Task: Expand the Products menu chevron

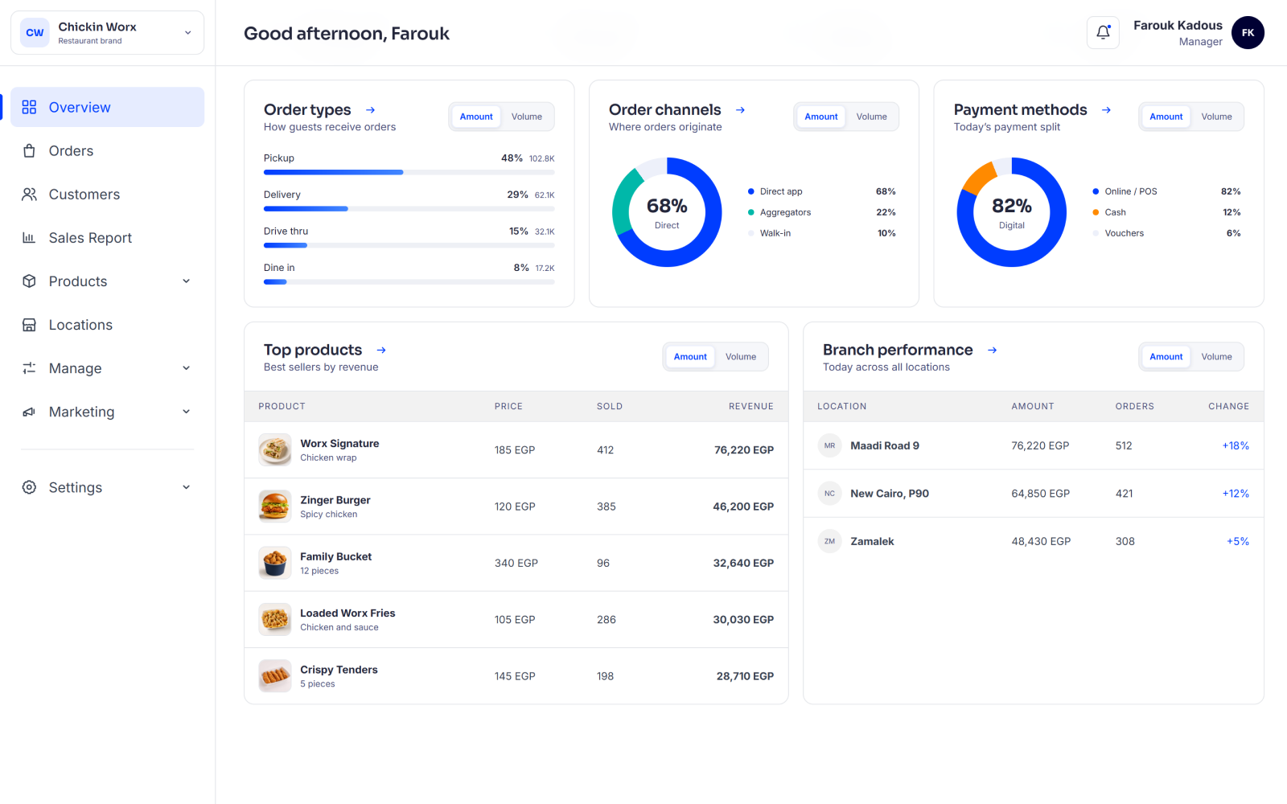Action: [187, 281]
